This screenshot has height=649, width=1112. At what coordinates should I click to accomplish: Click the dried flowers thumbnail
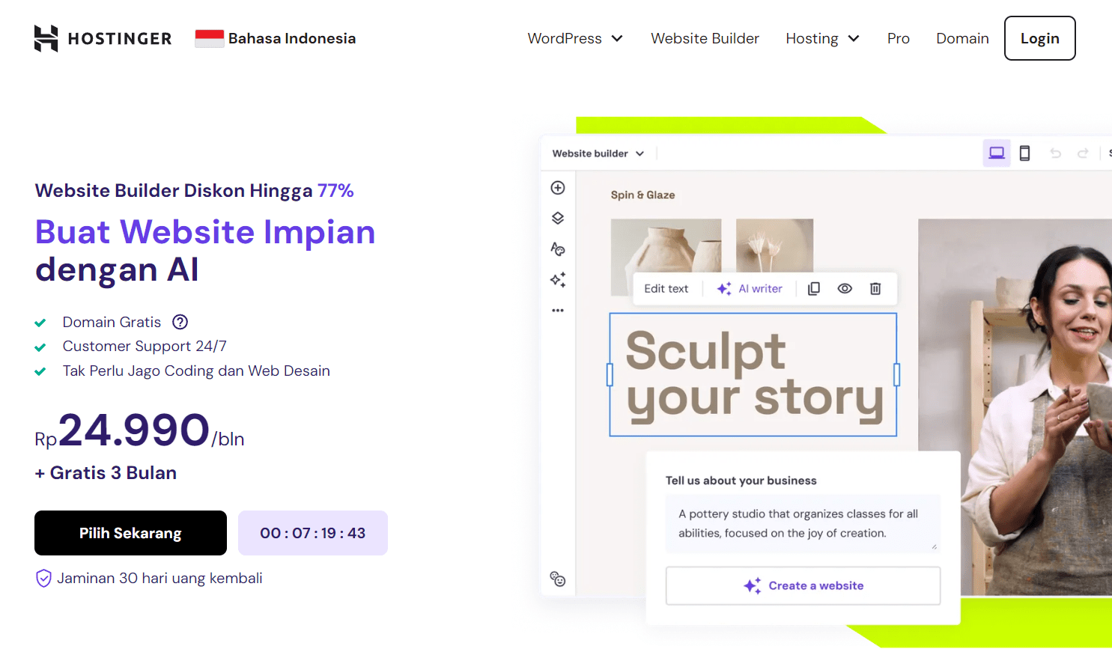pyautogui.click(x=774, y=246)
